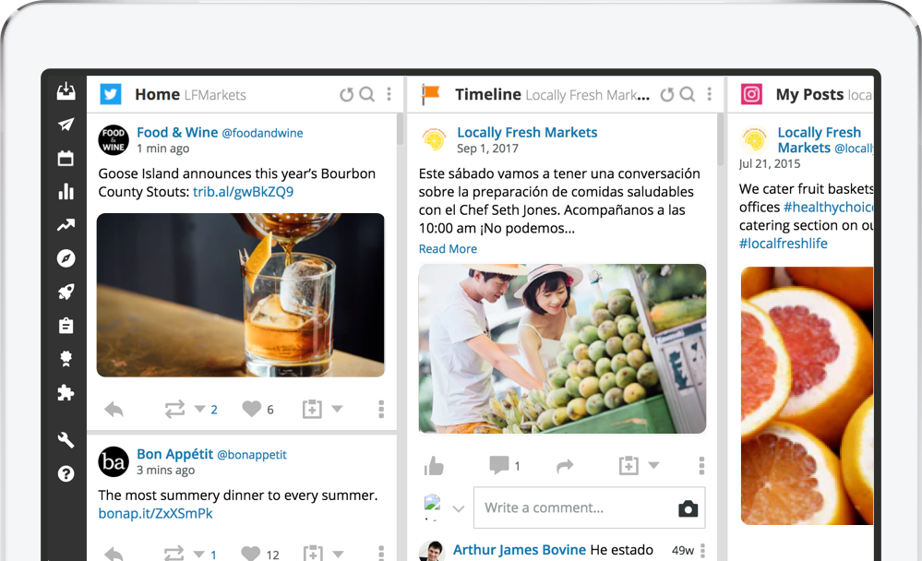Screen dimensions: 922x561
Task: Open Home stream options menu
Action: point(389,94)
